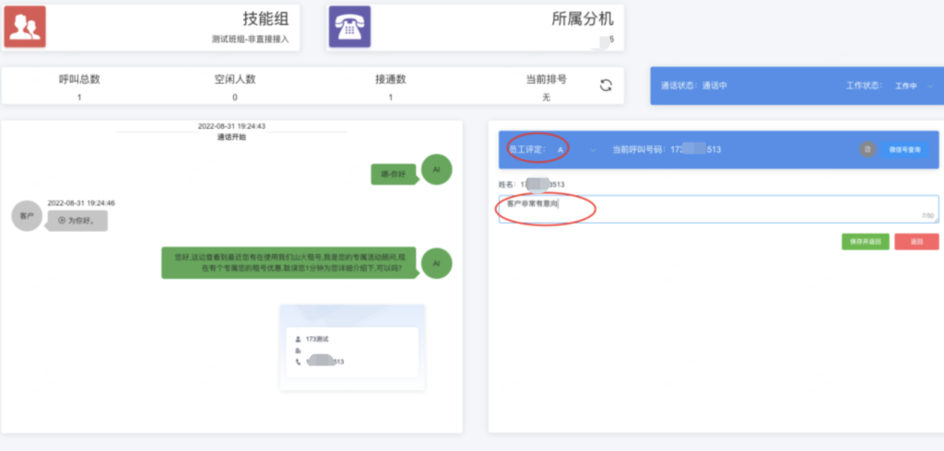Image resolution: width=944 pixels, height=451 pixels.
Task: Click the red skill group people icon
Action: tap(24, 27)
